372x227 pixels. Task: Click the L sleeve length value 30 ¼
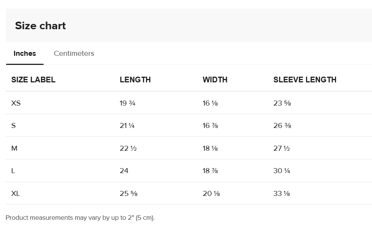pos(282,171)
